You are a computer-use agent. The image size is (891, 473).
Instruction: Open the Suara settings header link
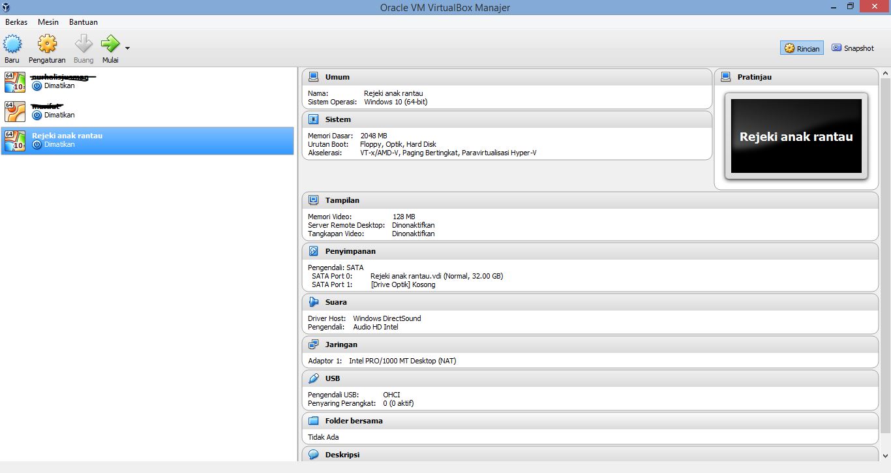click(x=336, y=302)
